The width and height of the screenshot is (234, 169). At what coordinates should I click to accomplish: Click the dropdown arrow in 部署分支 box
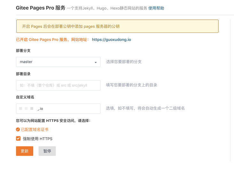pos(96,62)
